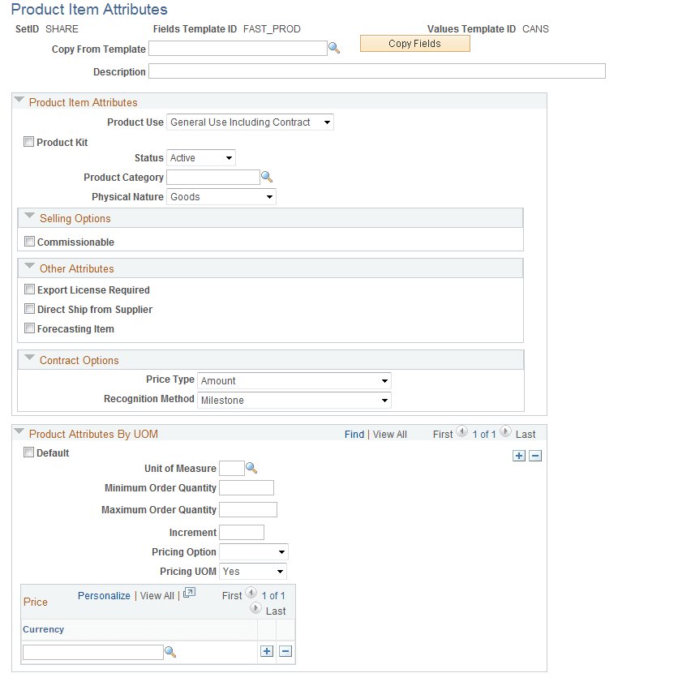Click the Copy Fields button
The height and width of the screenshot is (686, 678).
click(x=414, y=43)
